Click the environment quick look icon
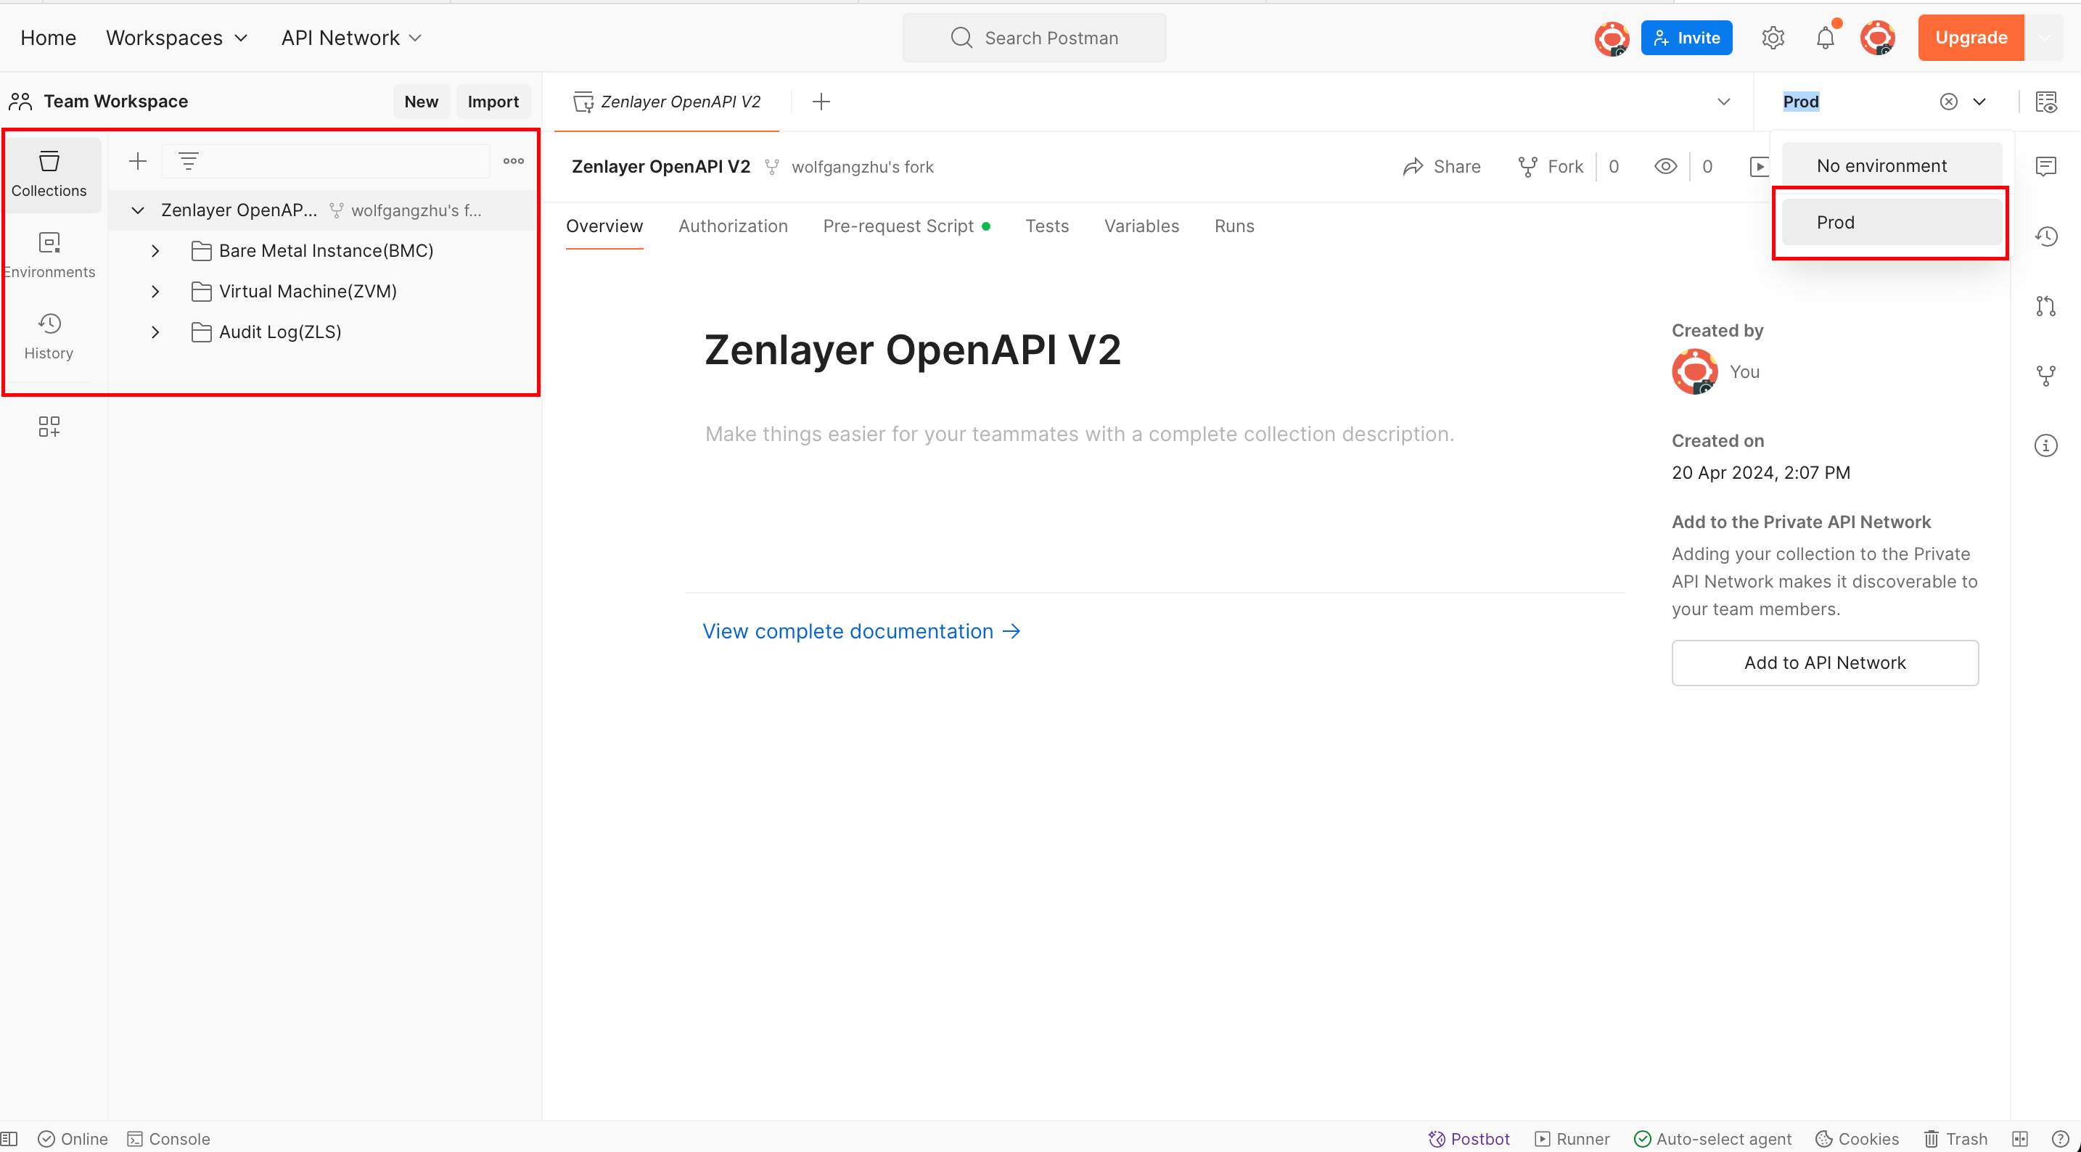This screenshot has width=2081, height=1152. click(2045, 102)
